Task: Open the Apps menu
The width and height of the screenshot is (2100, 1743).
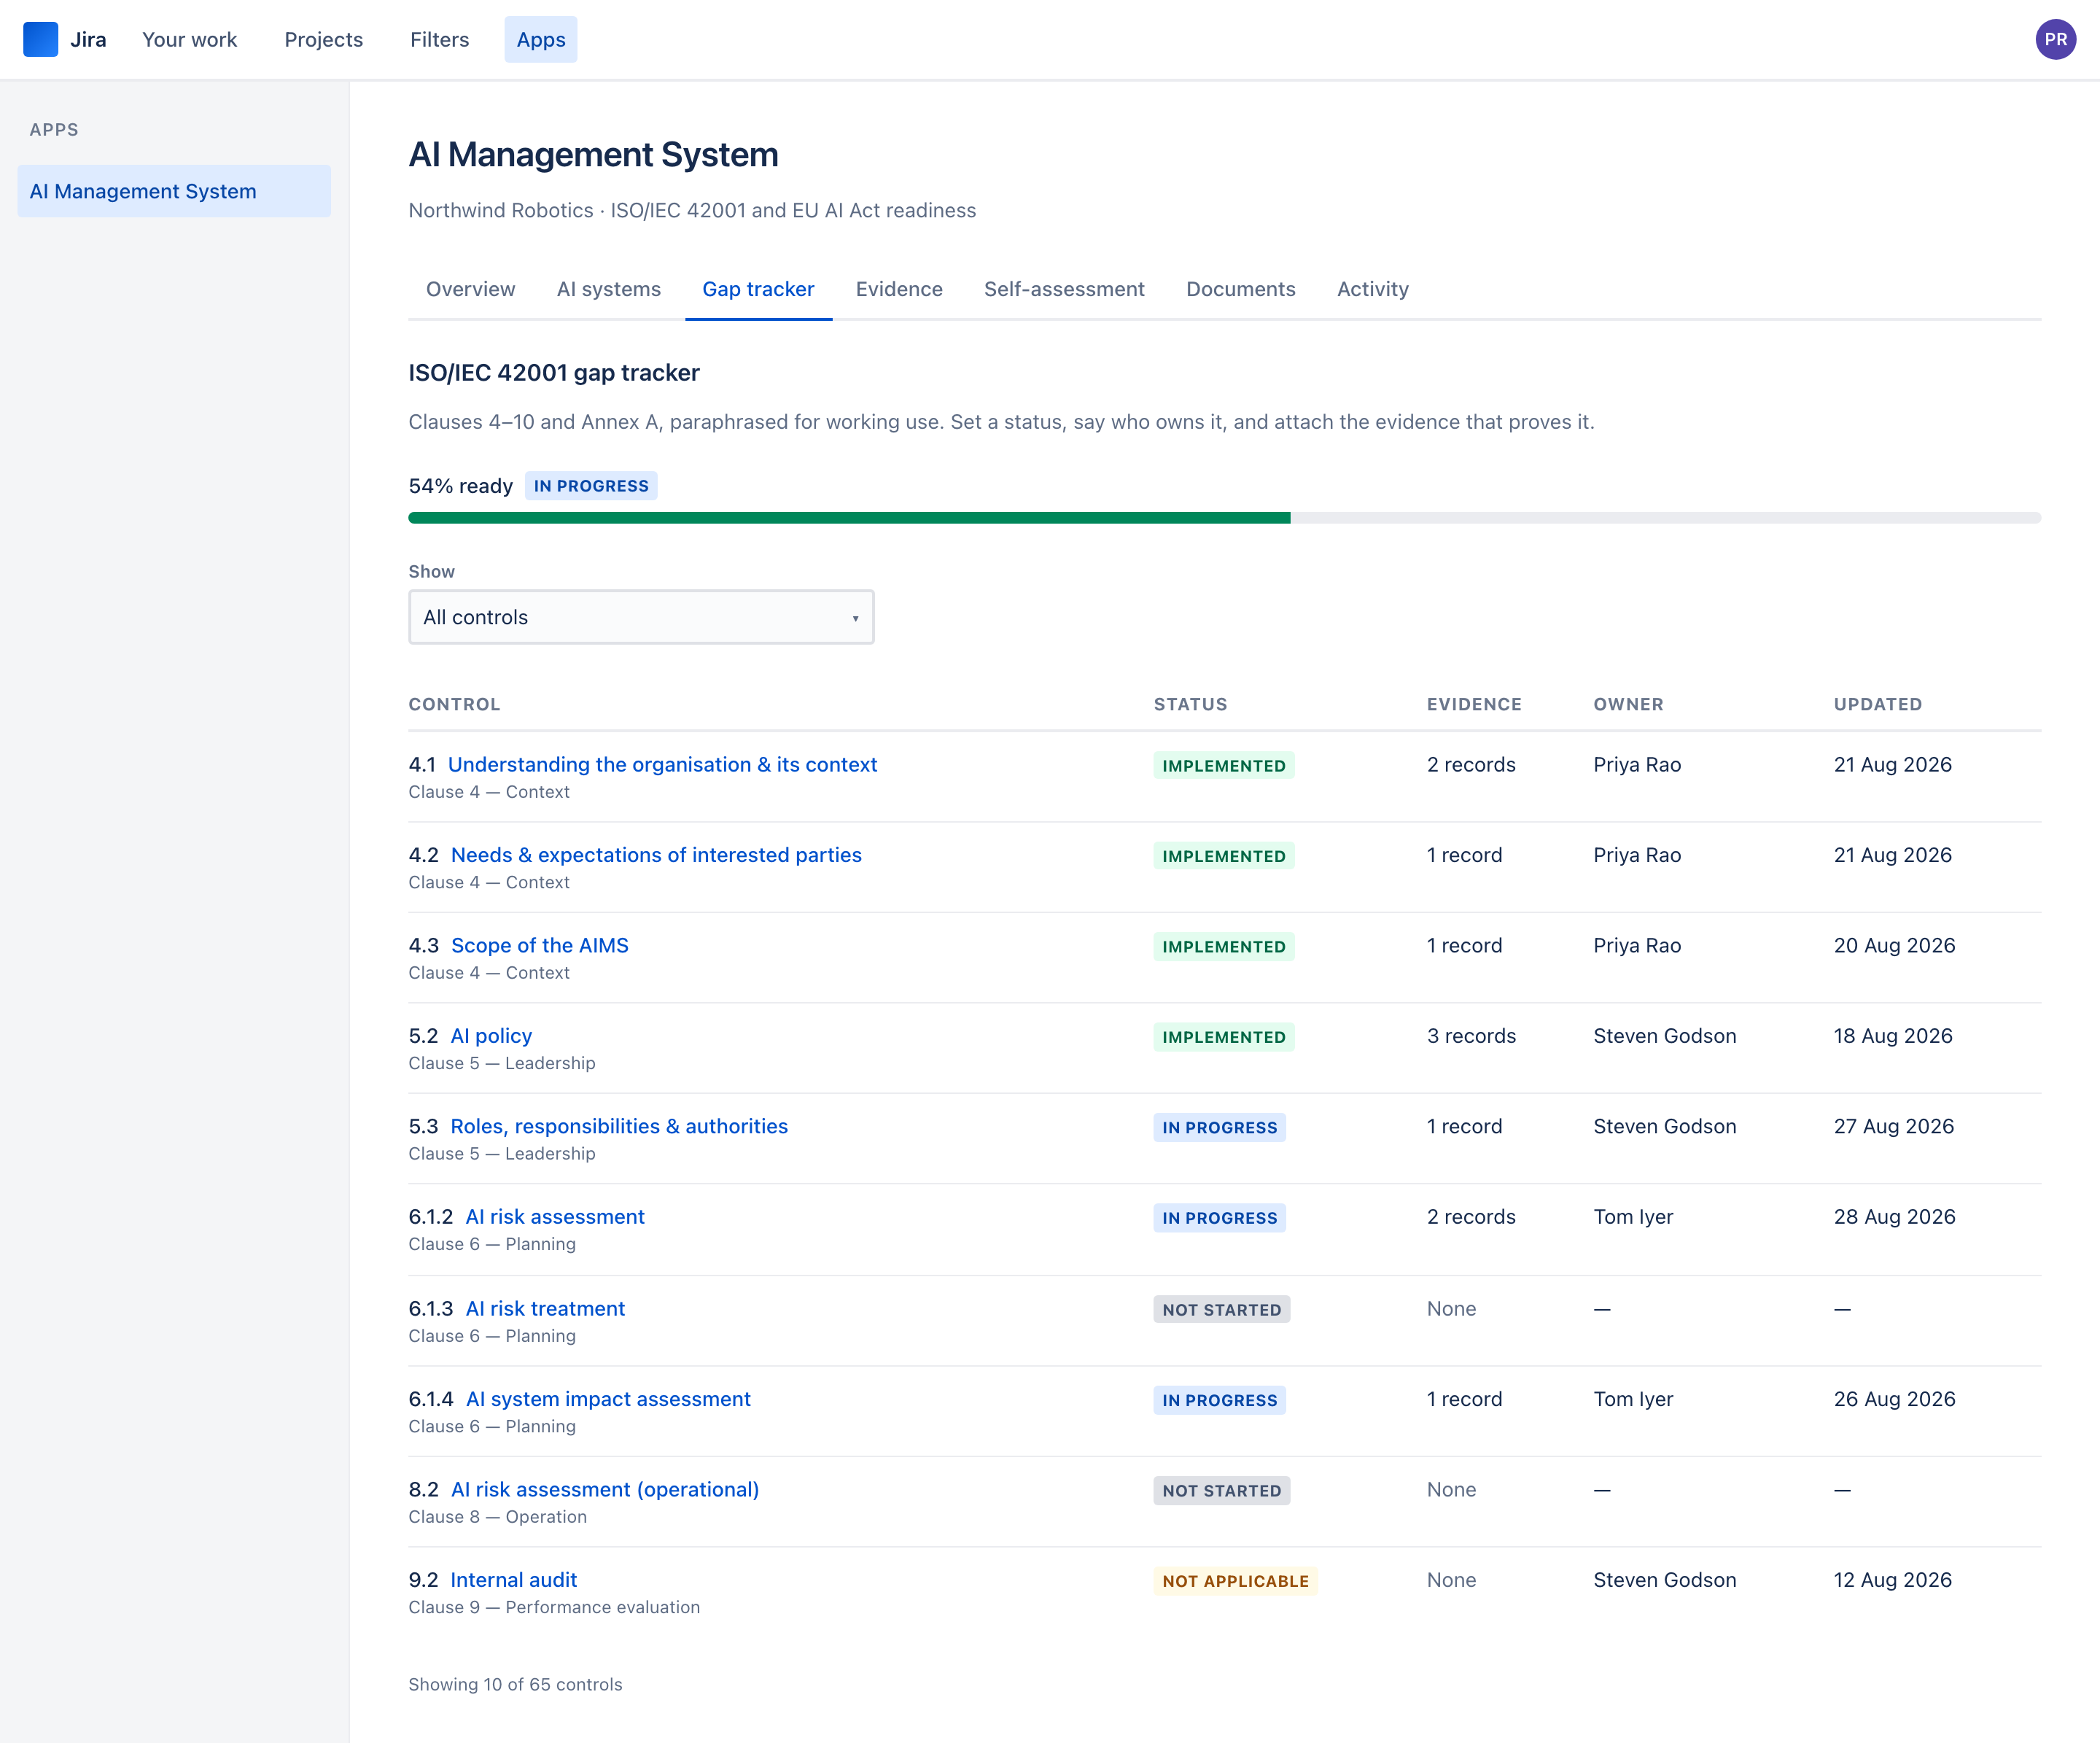Action: click(x=541, y=39)
